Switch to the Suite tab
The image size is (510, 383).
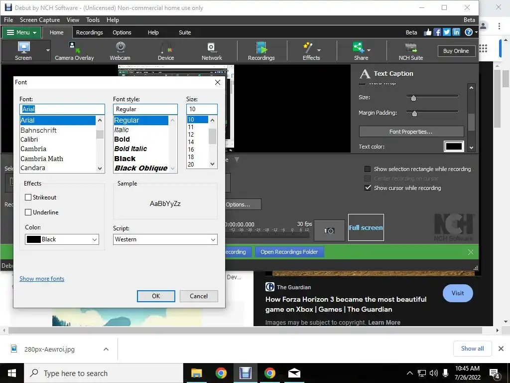coord(185,32)
